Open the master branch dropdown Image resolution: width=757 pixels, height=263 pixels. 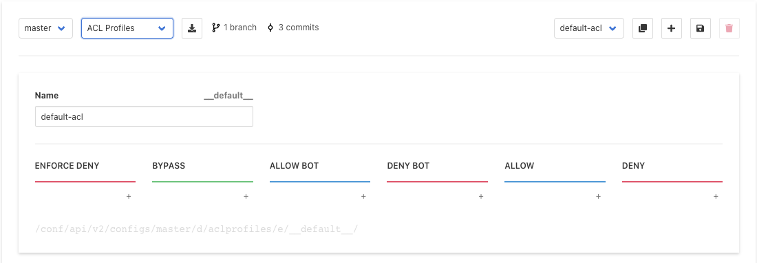click(45, 28)
